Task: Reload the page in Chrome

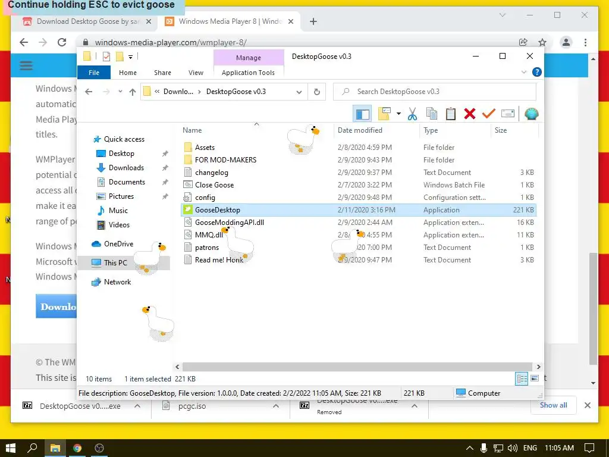Action: click(x=62, y=42)
